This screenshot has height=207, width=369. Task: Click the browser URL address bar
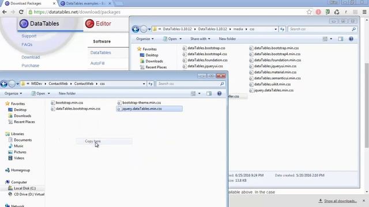pos(165,12)
